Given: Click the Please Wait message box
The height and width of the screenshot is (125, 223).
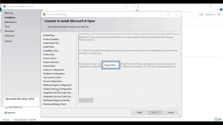Looking at the screenshot, I should (x=111, y=65).
